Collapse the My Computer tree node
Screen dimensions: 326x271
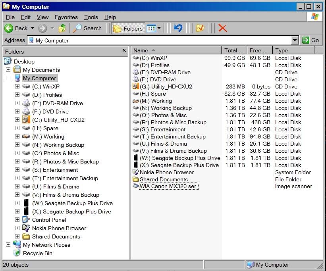[8, 78]
